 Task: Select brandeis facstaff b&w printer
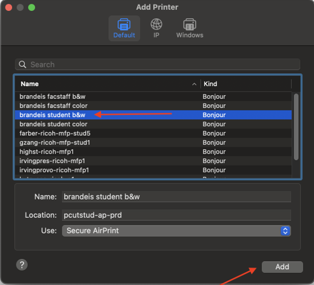click(x=153, y=96)
